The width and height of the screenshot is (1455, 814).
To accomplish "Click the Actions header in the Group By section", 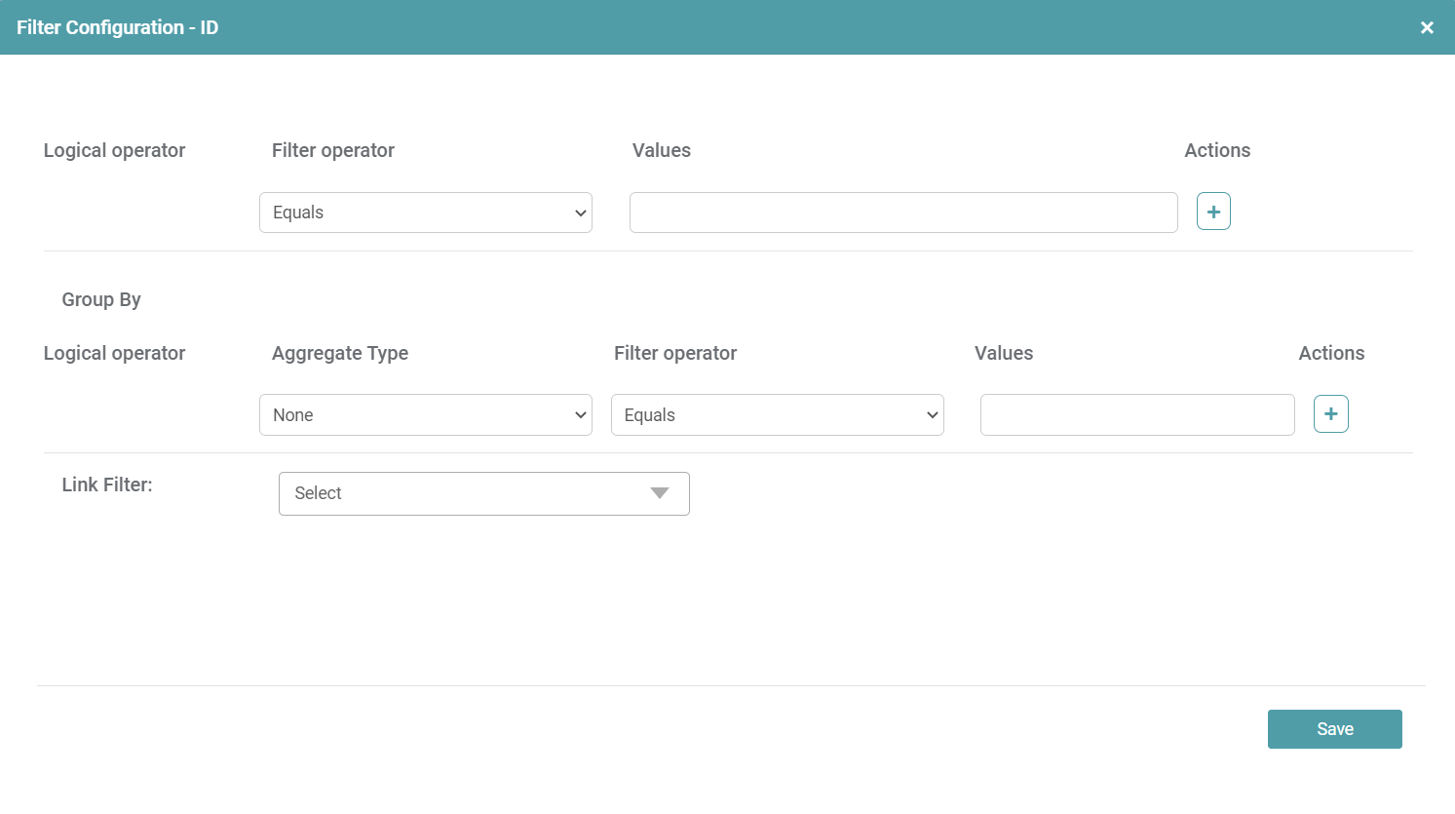I will pos(1331,353).
